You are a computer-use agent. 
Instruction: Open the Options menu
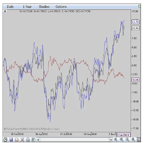61,7
